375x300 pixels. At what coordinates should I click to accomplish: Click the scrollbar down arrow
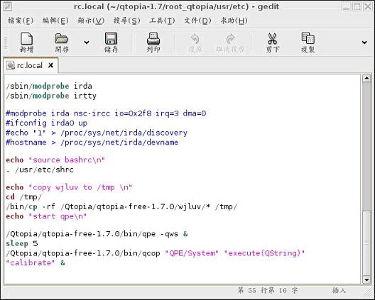[366, 279]
